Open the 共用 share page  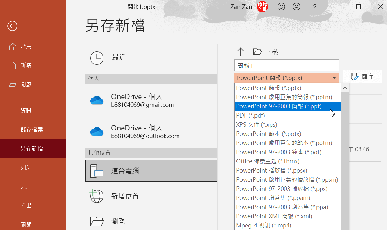(33, 187)
